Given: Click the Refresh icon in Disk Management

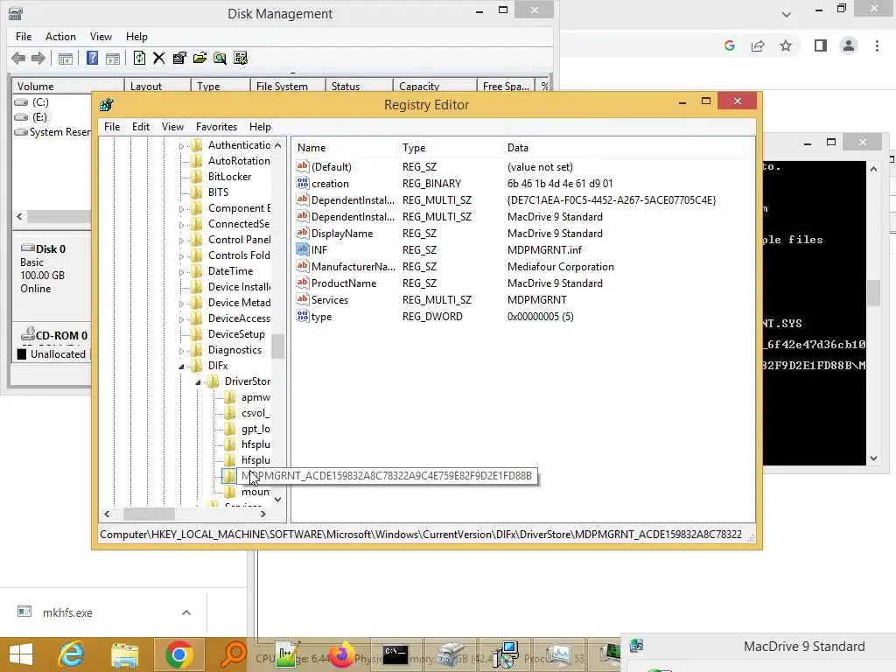Looking at the screenshot, I should pyautogui.click(x=139, y=58).
